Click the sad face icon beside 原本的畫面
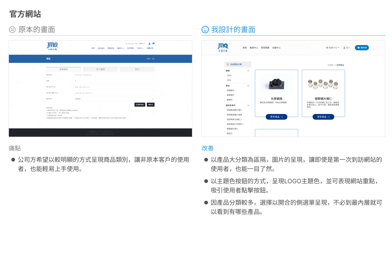Image resolution: width=392 pixels, height=255 pixels. point(12,30)
